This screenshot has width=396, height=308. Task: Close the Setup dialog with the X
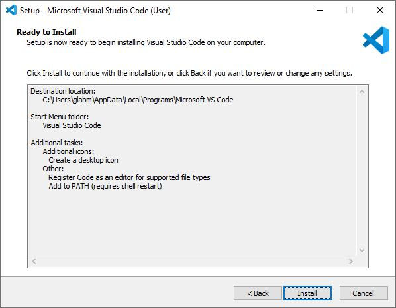click(380, 10)
